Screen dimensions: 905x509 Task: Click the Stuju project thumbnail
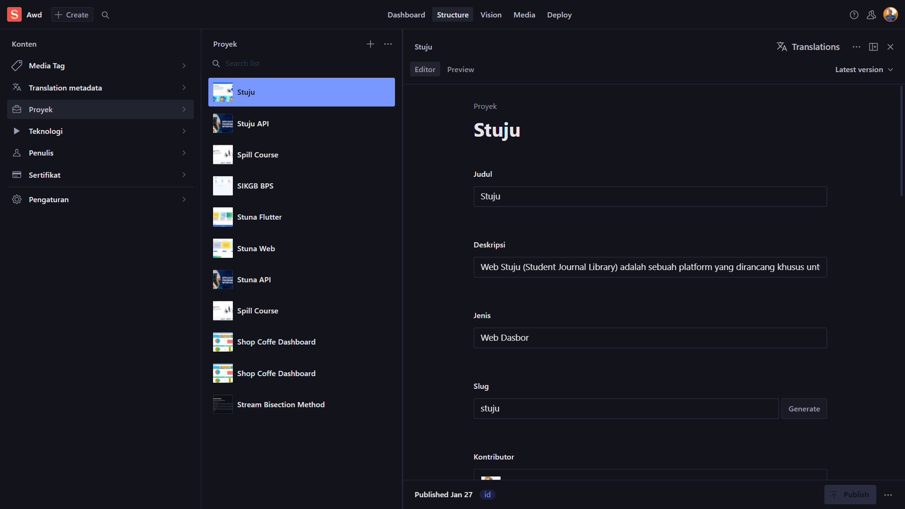(223, 92)
